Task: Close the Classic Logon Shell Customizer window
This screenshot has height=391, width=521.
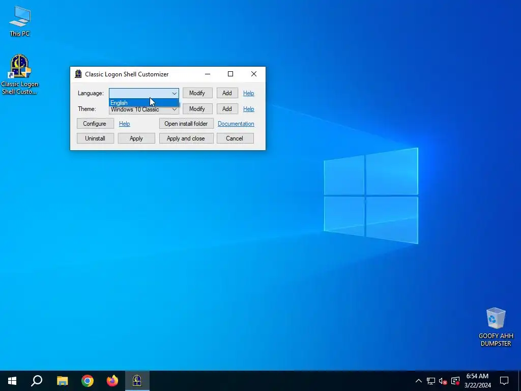Action: pyautogui.click(x=253, y=74)
